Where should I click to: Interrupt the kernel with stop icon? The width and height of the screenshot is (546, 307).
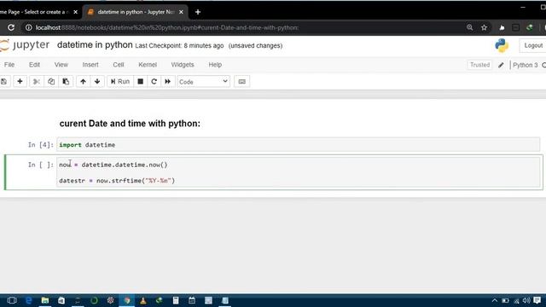(140, 82)
